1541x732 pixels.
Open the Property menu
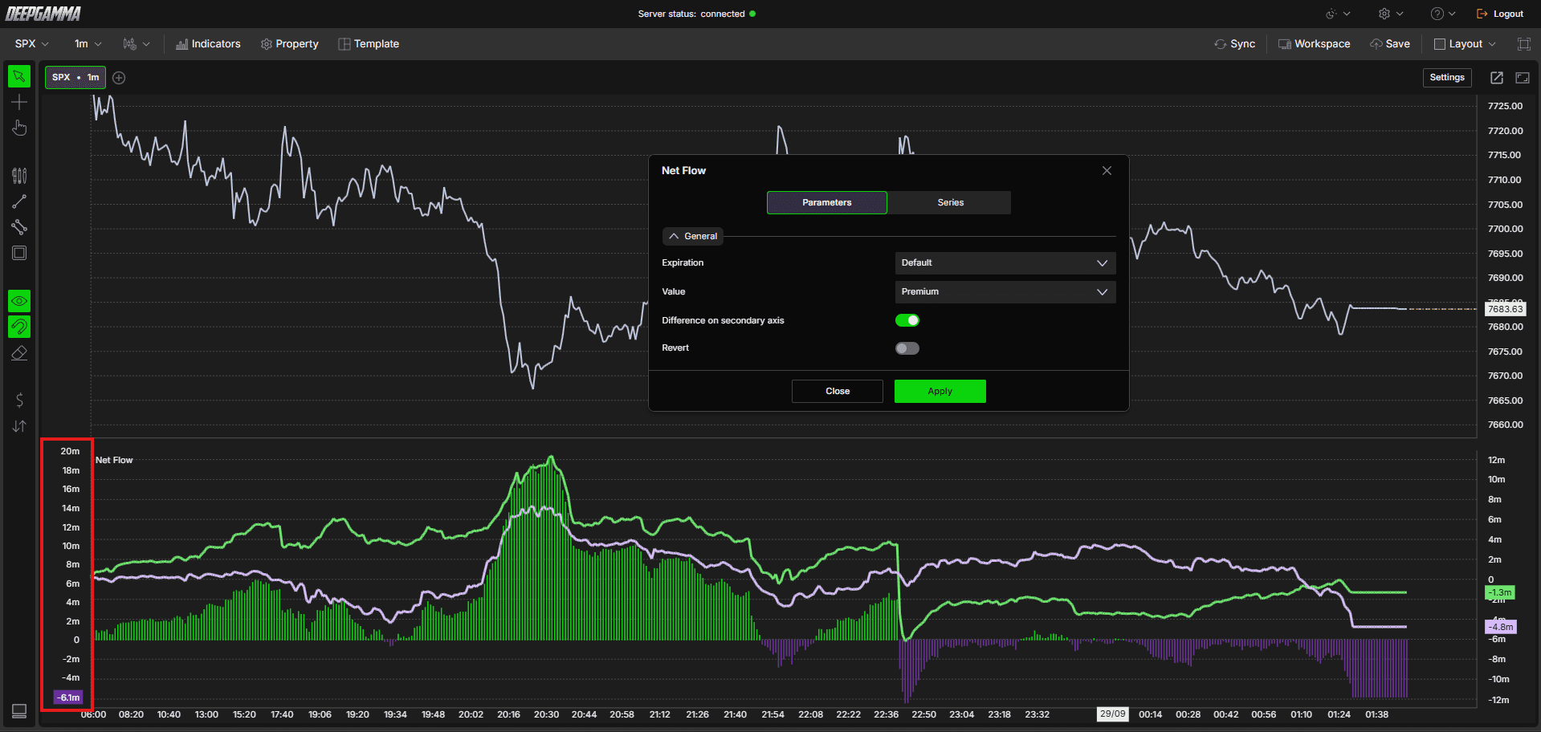290,44
